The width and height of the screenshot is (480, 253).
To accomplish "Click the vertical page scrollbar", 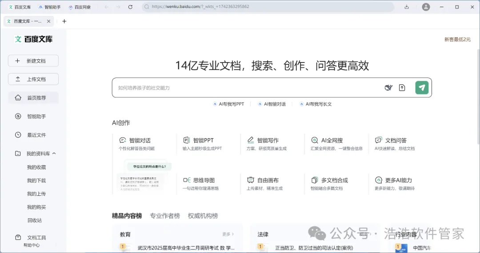I will [x=478, y=96].
